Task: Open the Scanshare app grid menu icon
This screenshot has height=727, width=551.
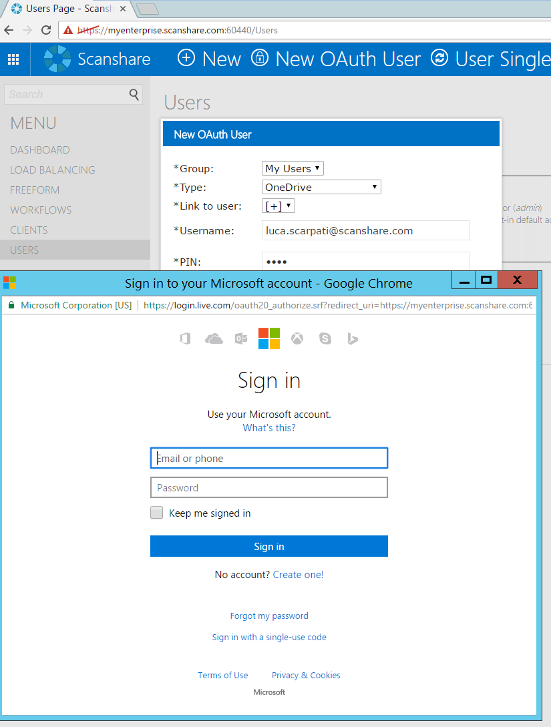Action: point(13,59)
